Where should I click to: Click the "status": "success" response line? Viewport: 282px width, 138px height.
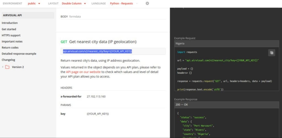193,118
